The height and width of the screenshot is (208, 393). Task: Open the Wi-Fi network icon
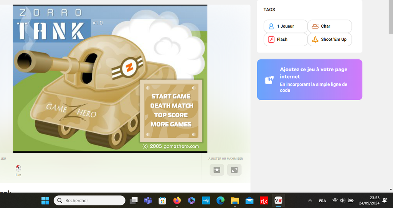click(335, 200)
